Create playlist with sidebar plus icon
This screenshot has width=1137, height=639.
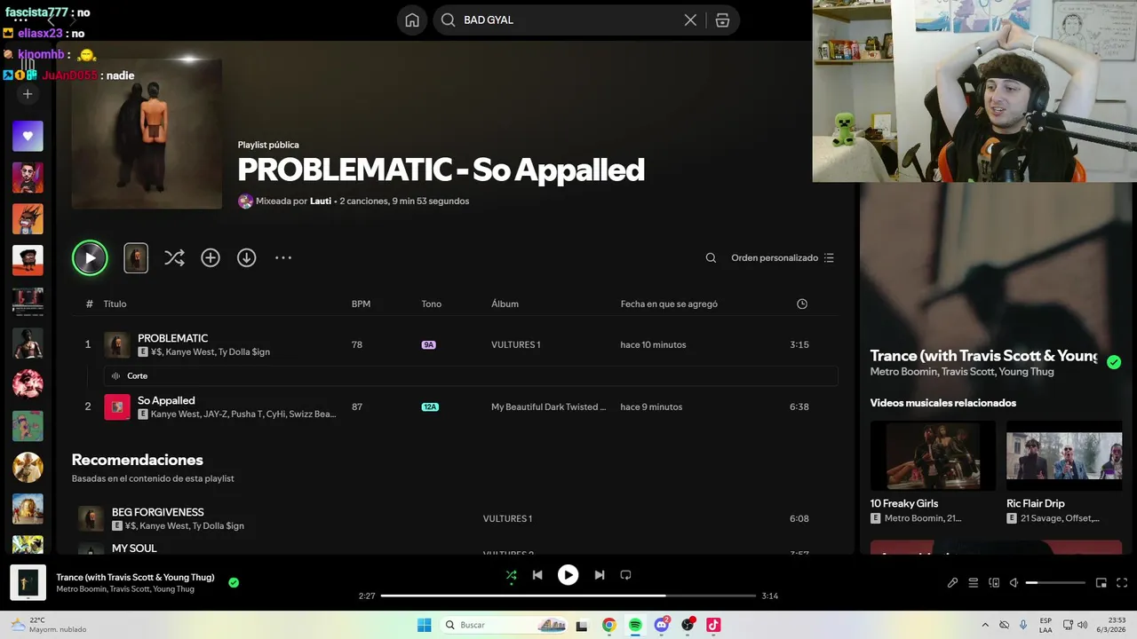[28, 94]
